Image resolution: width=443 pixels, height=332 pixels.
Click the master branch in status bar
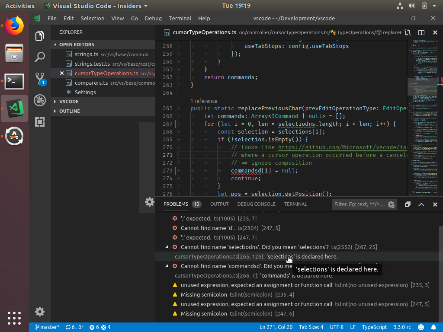tap(48, 327)
